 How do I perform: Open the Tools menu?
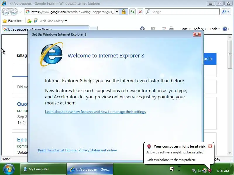click(215, 29)
